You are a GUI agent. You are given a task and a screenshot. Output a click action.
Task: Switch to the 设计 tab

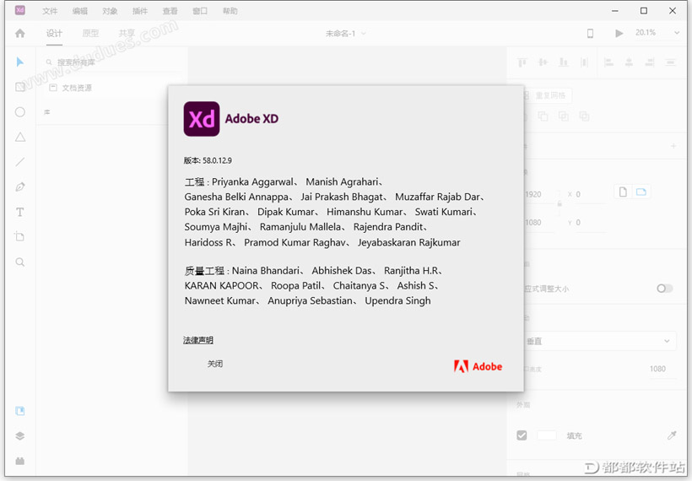coord(54,33)
